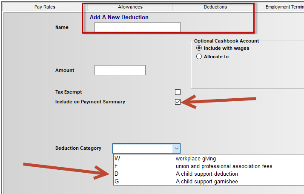Choose W workplace giving category

click(x=195, y=159)
